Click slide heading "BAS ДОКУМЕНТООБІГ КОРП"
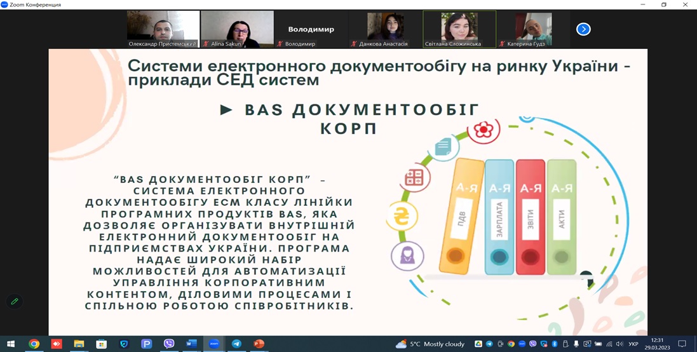 [350, 119]
